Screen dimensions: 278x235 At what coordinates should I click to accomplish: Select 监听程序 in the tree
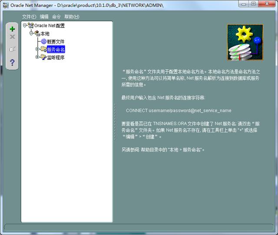[x=56, y=57]
